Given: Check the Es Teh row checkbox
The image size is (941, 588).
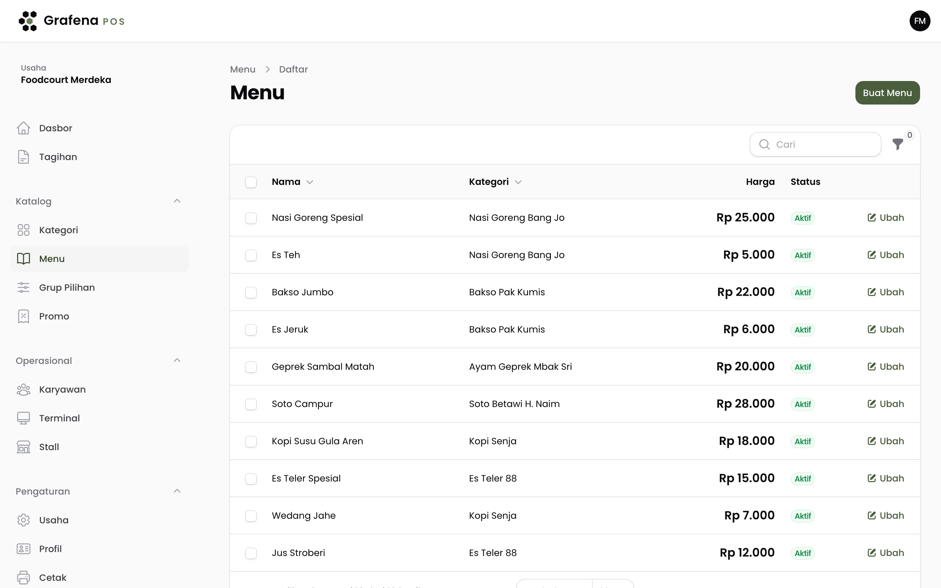Looking at the screenshot, I should pyautogui.click(x=251, y=255).
